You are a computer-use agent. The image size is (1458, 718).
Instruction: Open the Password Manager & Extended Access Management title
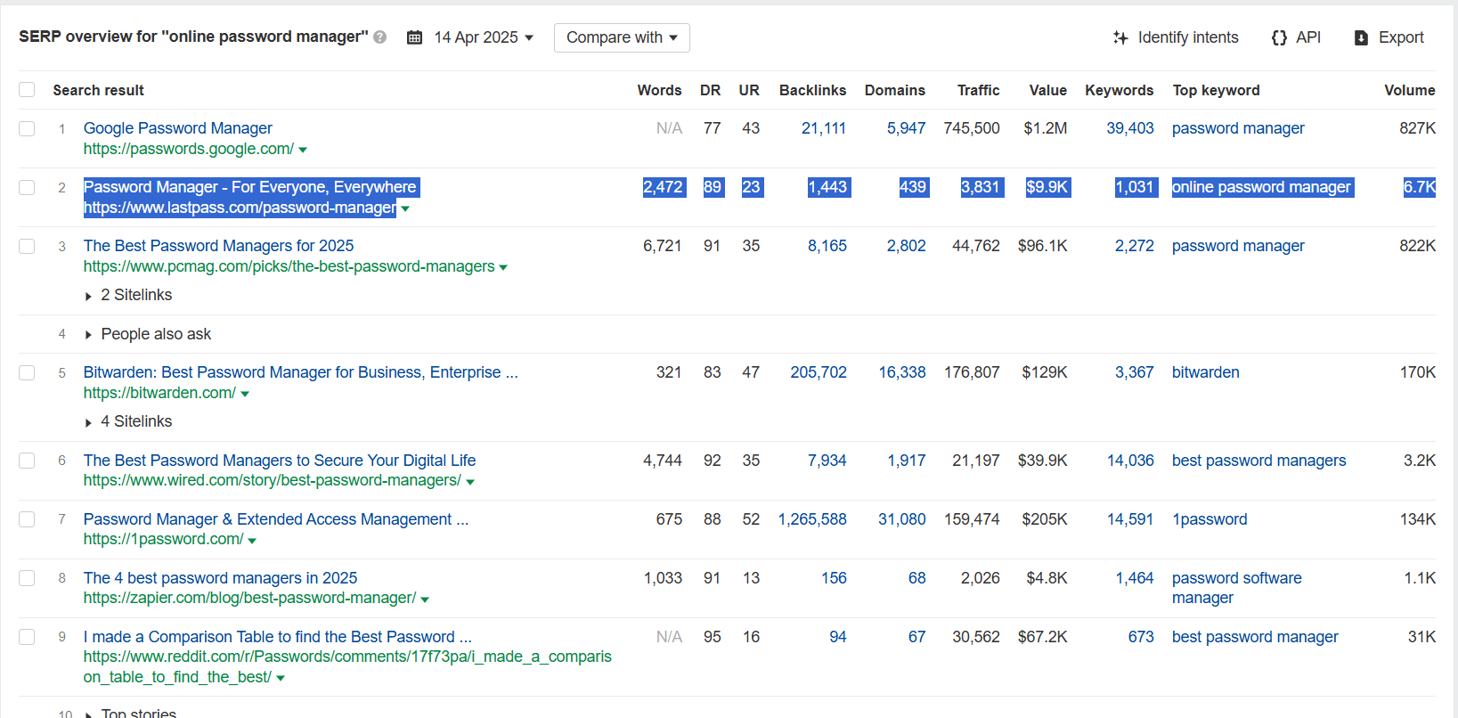point(276,519)
